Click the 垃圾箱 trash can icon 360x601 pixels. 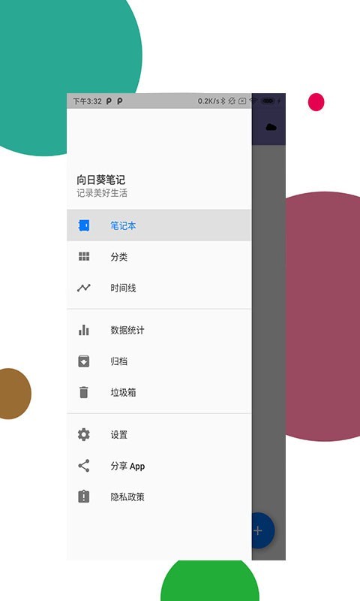point(84,392)
